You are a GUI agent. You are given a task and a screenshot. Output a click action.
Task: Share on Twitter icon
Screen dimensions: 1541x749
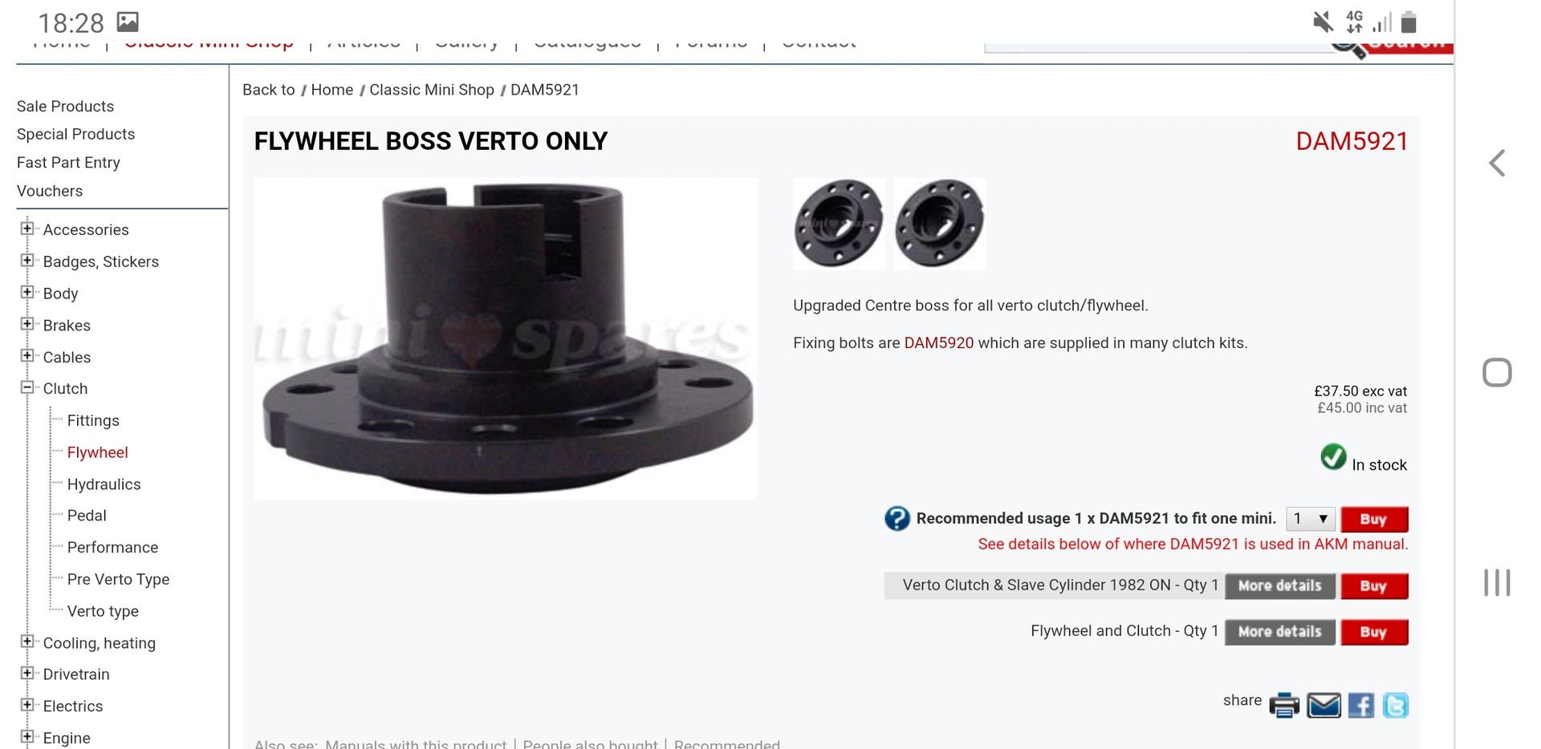[x=1396, y=705]
